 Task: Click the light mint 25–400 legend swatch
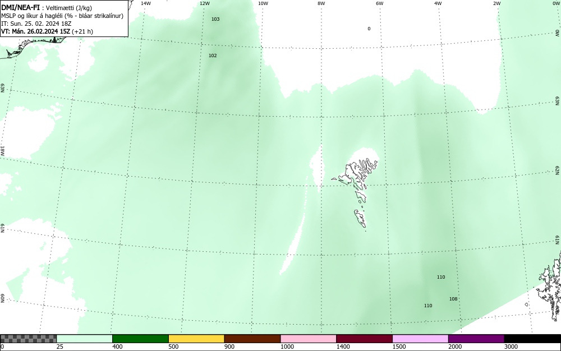(x=85, y=339)
